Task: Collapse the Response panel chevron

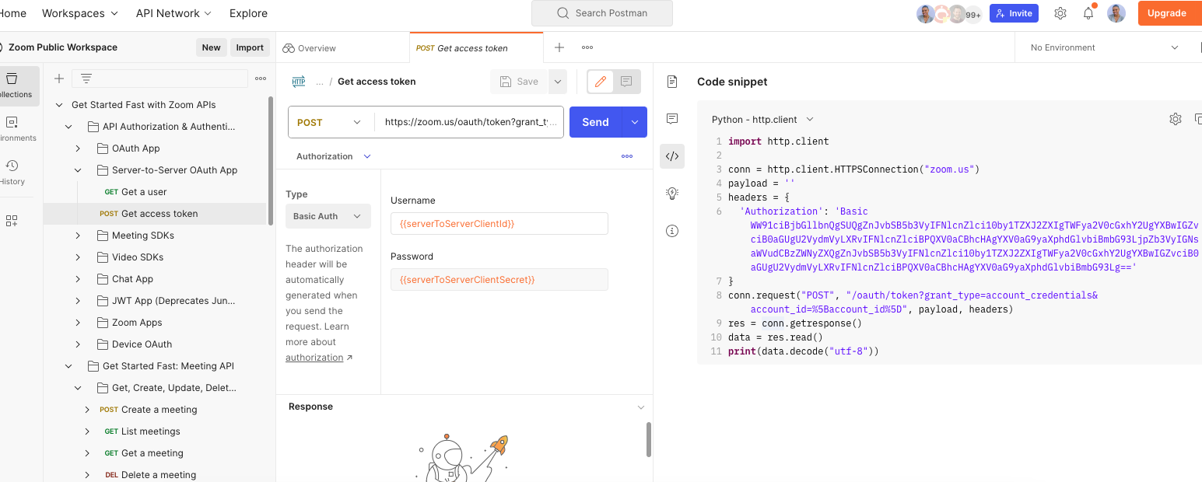Action: 641,407
